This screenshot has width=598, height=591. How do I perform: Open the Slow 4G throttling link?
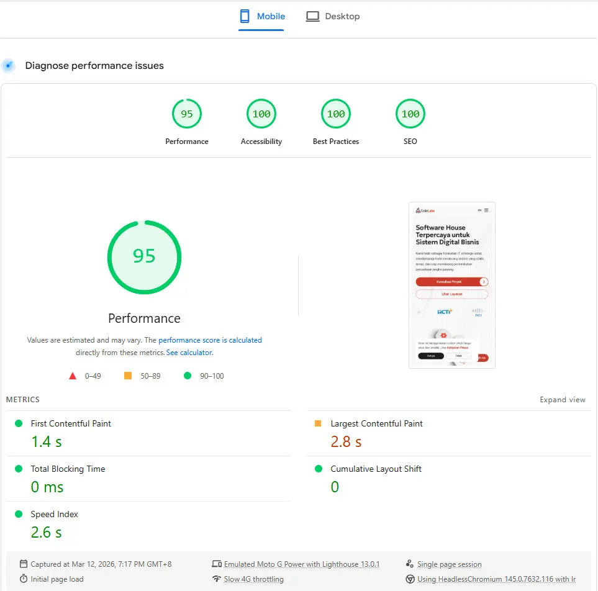click(x=253, y=579)
